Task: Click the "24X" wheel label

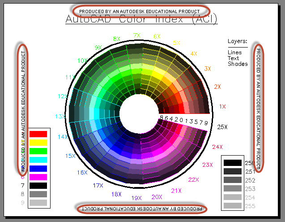Action: (217, 147)
